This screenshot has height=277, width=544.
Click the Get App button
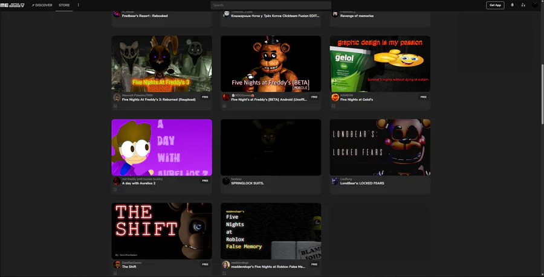click(495, 5)
